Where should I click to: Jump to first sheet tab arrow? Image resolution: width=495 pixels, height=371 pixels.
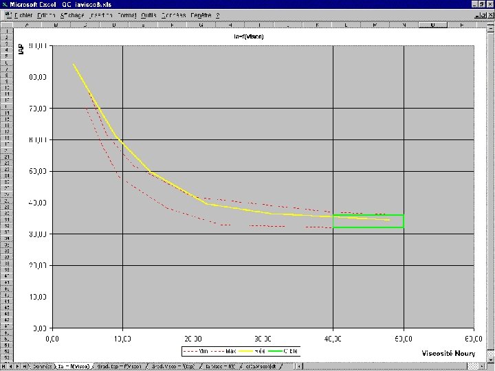(x=3, y=367)
